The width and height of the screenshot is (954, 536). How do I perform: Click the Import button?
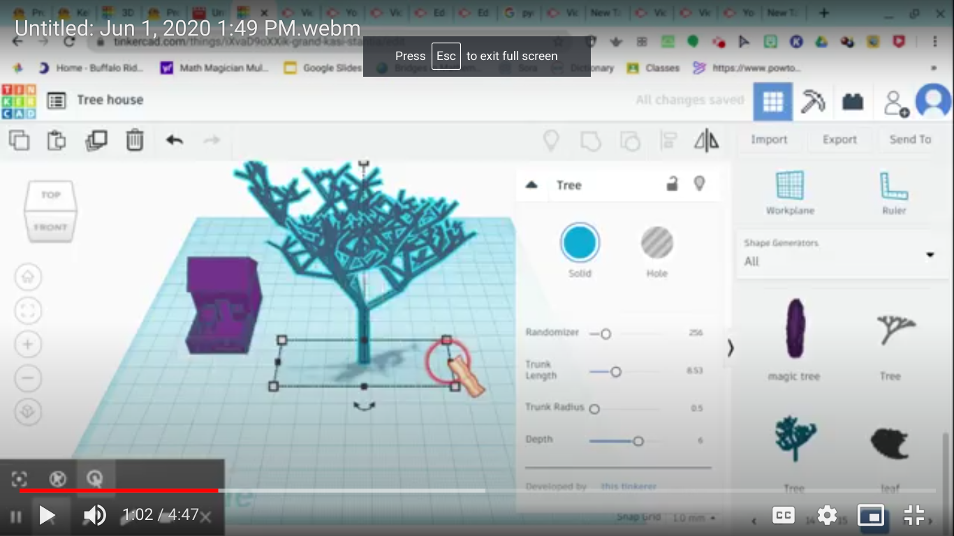(x=769, y=140)
